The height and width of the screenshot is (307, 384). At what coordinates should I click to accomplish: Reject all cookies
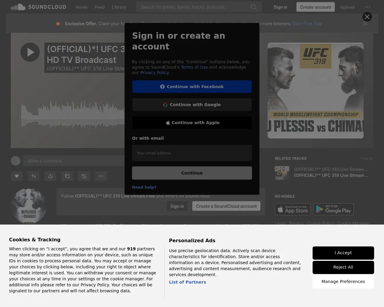343,267
